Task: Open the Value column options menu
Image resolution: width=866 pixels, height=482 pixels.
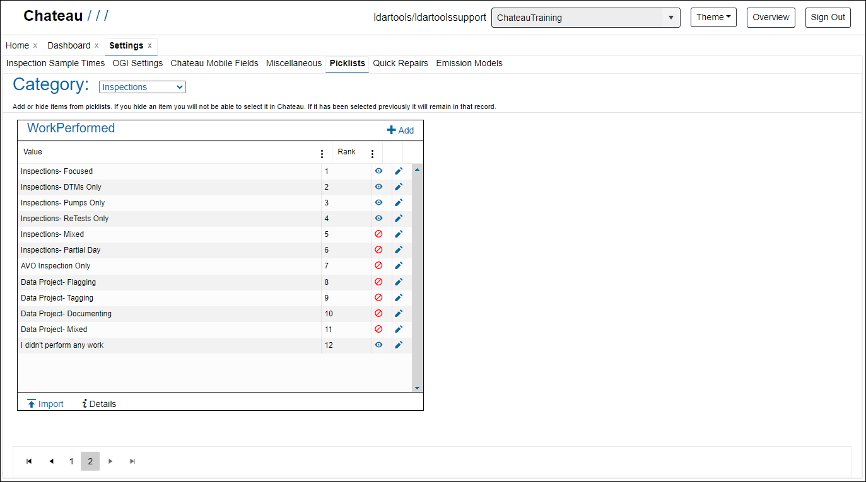Action: [322, 154]
